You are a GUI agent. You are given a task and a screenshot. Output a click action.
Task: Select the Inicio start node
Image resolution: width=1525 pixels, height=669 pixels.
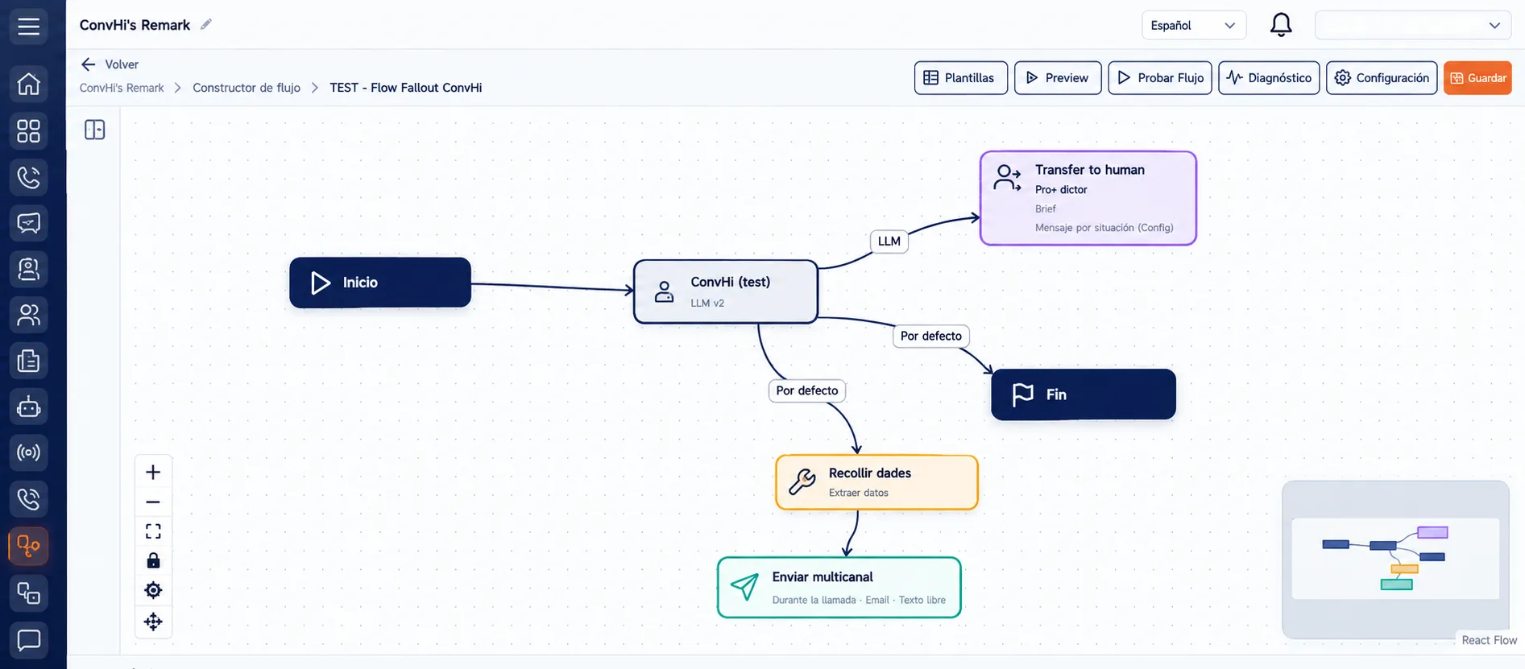click(380, 283)
